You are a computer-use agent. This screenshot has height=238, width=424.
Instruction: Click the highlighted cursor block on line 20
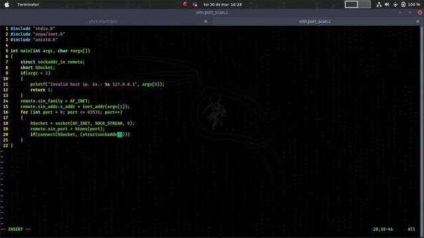point(120,134)
